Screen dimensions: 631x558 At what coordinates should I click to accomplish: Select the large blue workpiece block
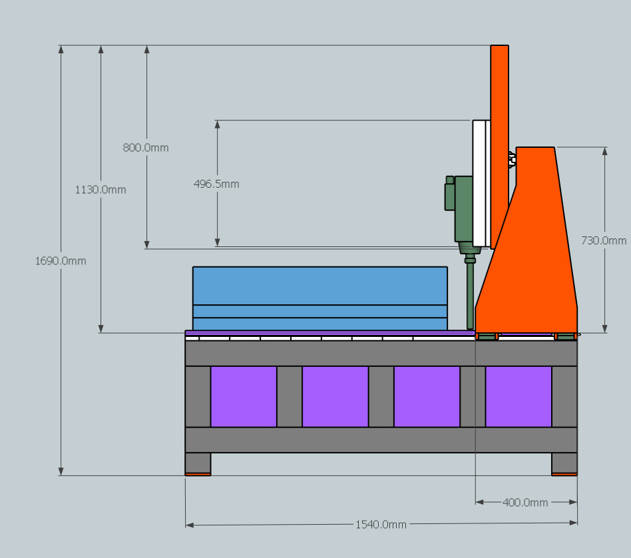point(319,286)
